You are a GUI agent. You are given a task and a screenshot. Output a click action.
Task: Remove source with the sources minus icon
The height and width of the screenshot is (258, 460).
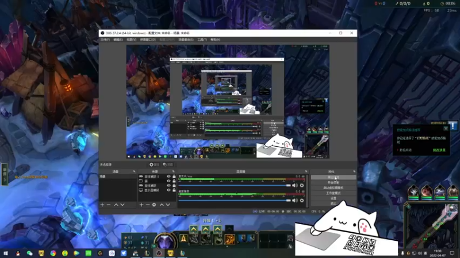pos(148,205)
